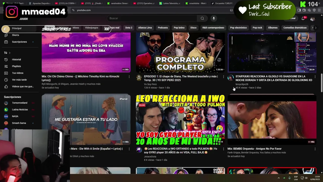Open the YouTube account avatar menu
This screenshot has height=182, width=323.
click(x=312, y=19)
